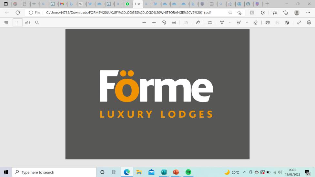Expand the Draw tool options arrow

point(230,23)
